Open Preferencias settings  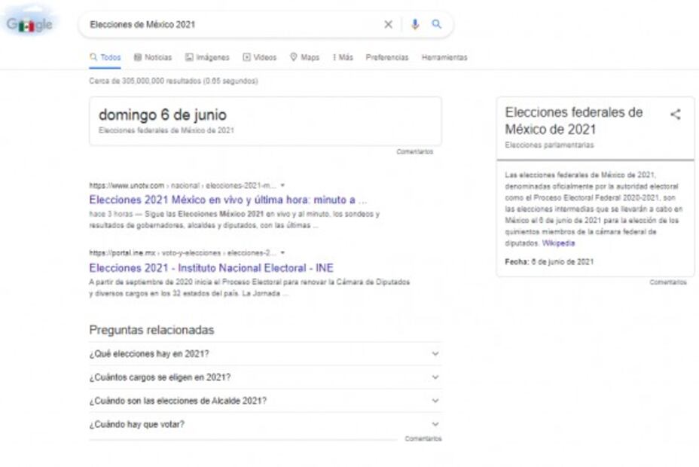tap(387, 57)
